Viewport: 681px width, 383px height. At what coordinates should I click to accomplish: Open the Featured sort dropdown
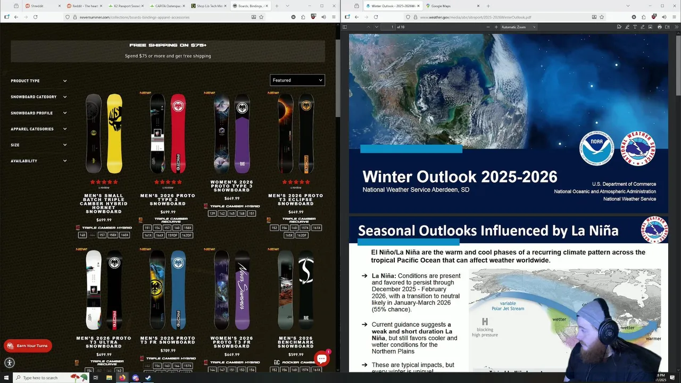click(x=297, y=80)
